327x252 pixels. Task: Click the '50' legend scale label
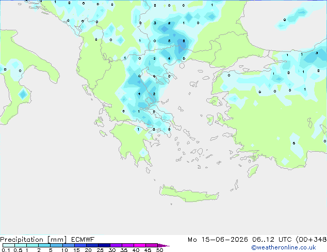click(159, 250)
